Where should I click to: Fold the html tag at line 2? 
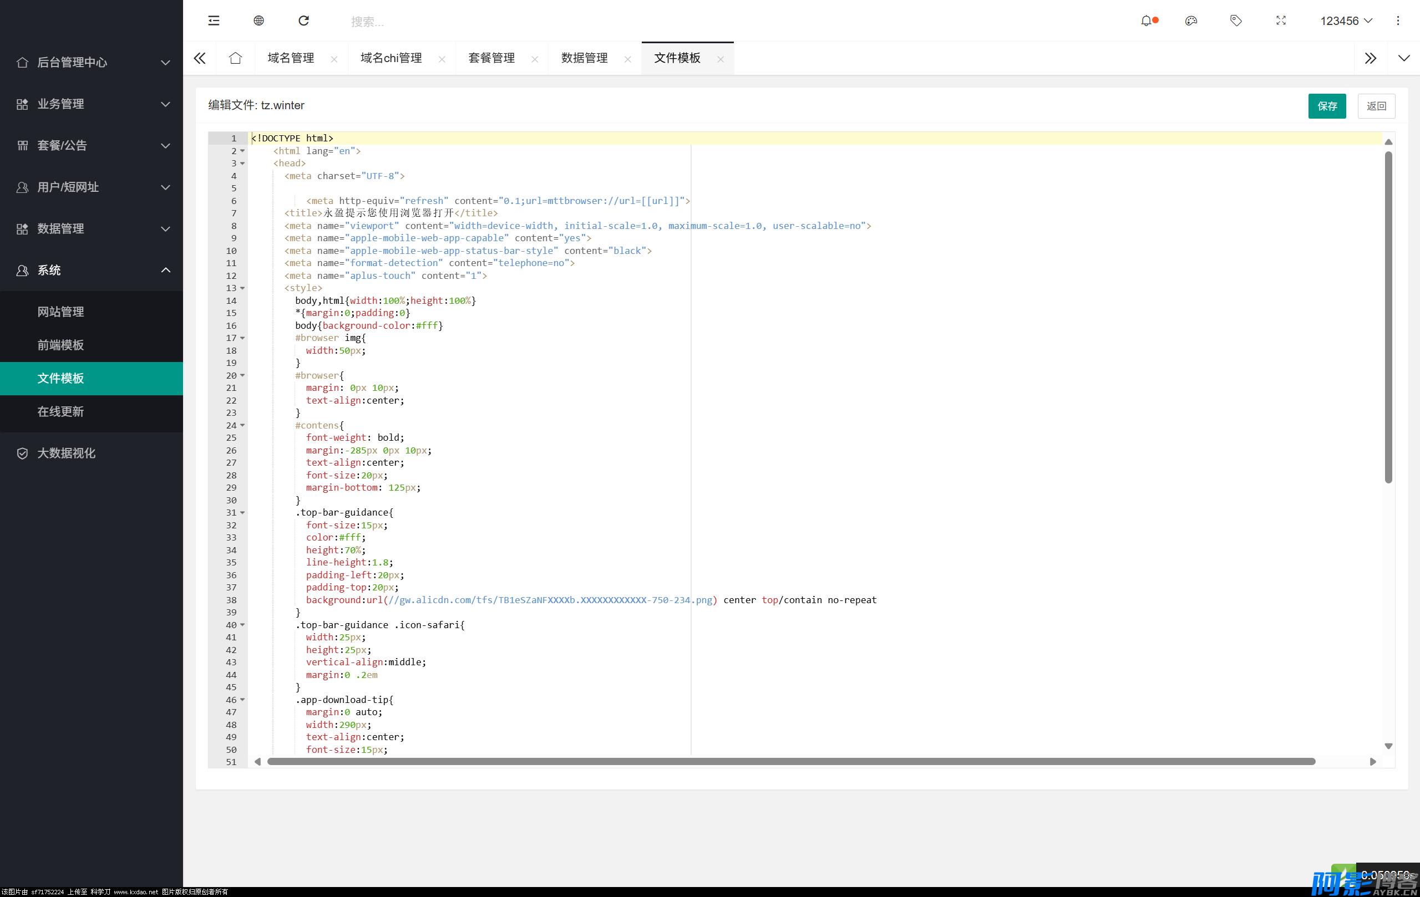click(x=242, y=151)
